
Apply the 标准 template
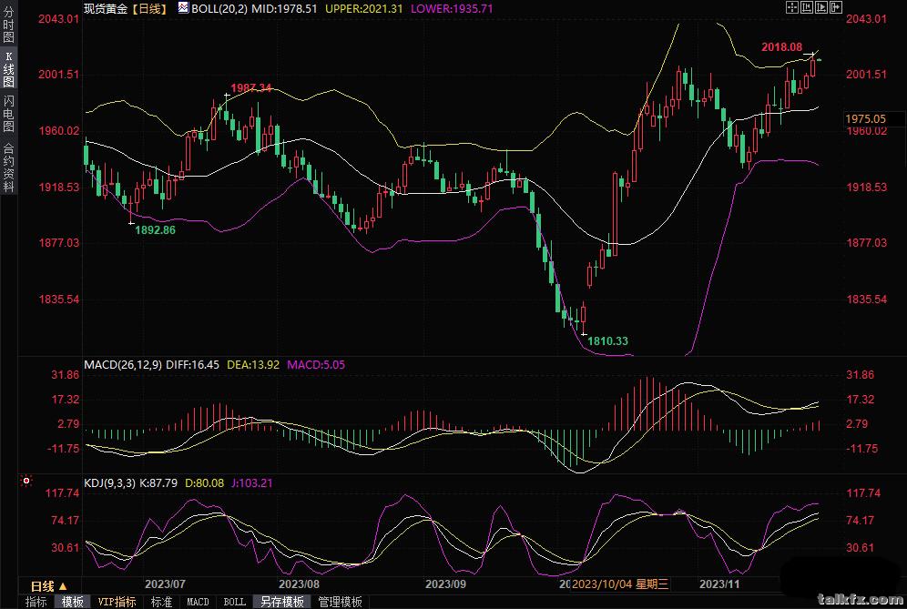(x=161, y=602)
